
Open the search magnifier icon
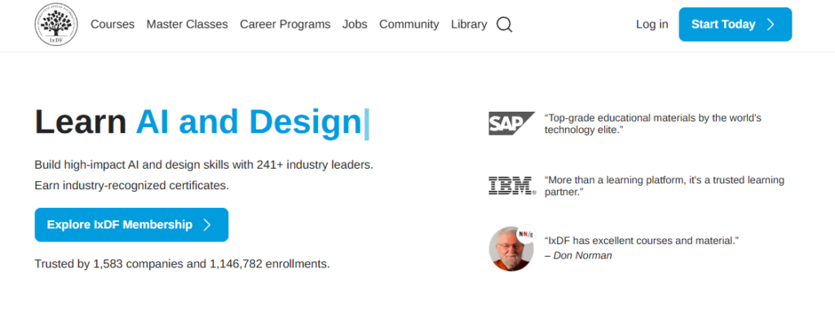(504, 24)
